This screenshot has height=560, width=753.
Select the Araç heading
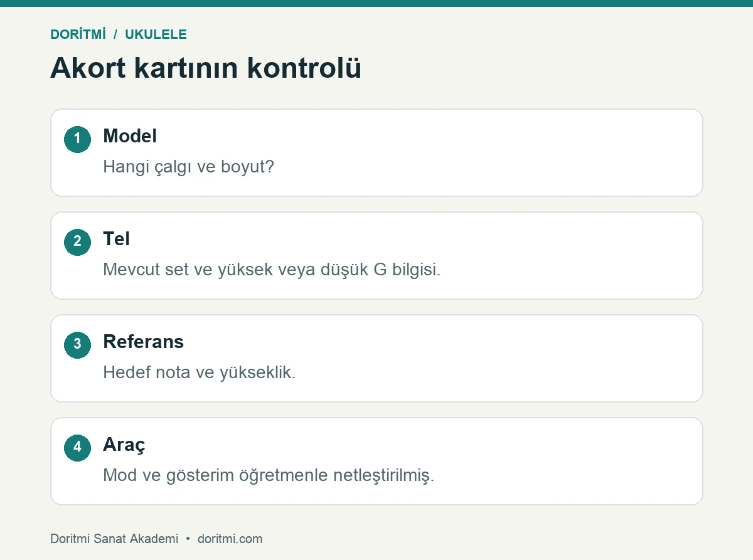click(124, 445)
